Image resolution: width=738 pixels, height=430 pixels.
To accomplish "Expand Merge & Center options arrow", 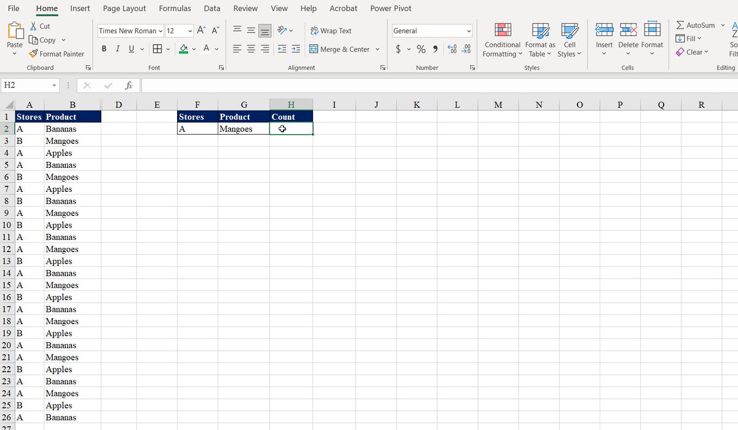I will [377, 49].
